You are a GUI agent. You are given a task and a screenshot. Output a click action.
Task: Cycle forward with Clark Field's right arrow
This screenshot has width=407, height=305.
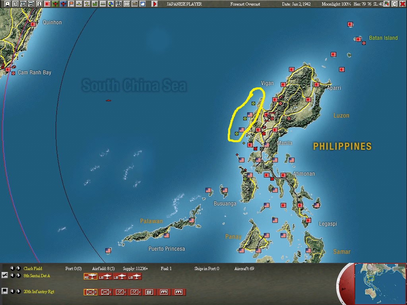coord(19,268)
